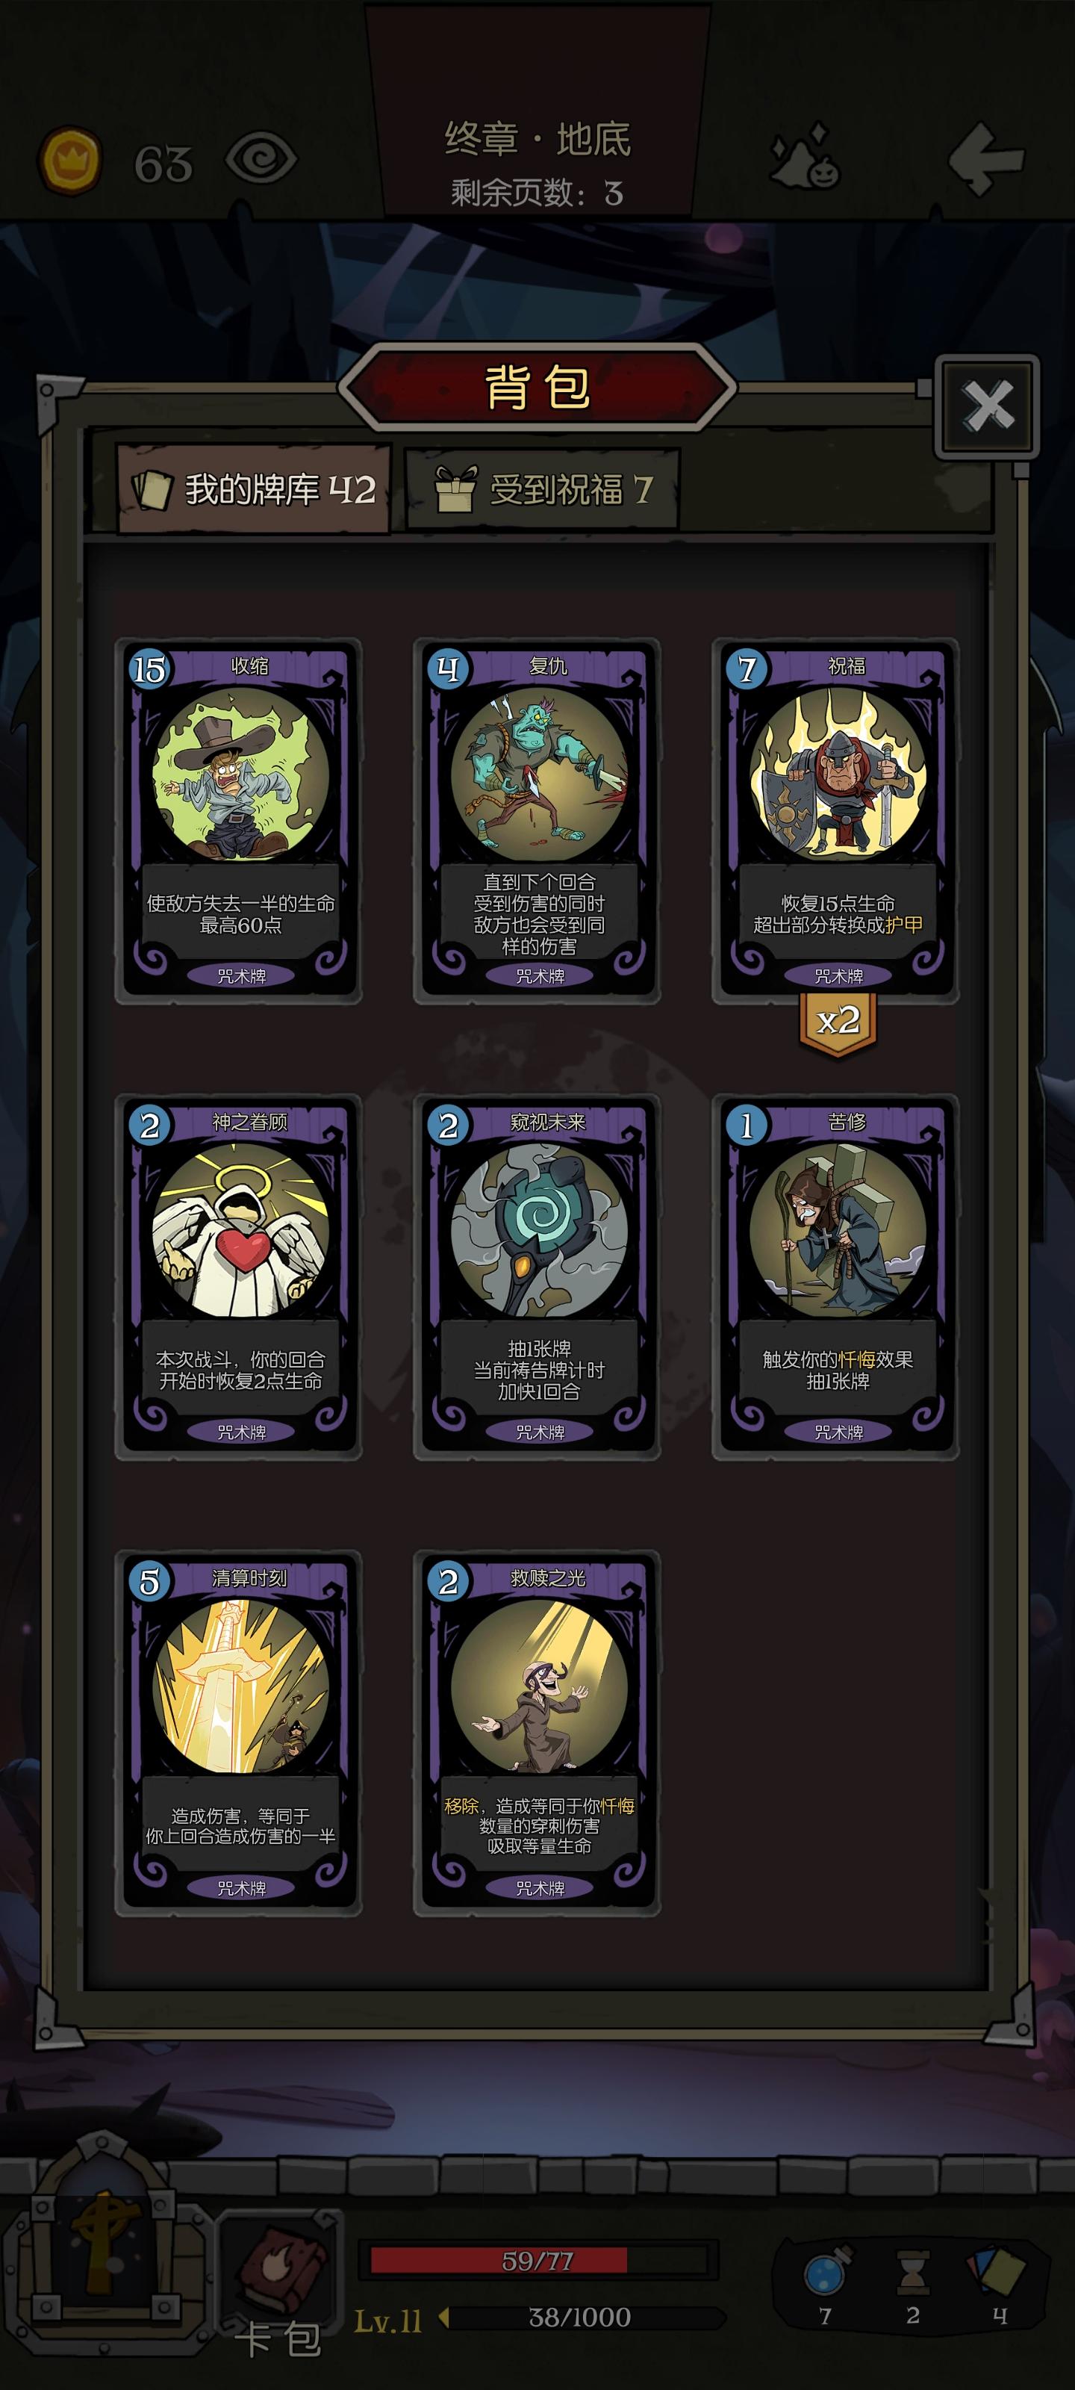This screenshot has height=2390, width=1075.
Task: Click the x2 duplicate badge
Action: [x=838, y=1022]
